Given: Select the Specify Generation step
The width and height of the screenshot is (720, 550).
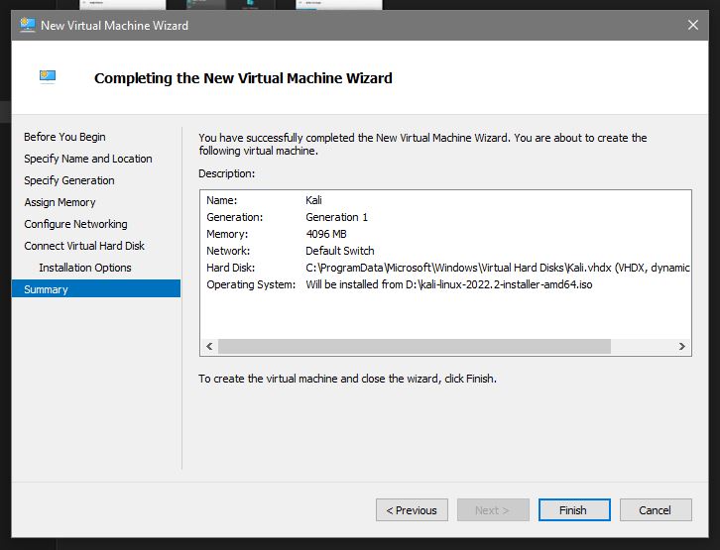Looking at the screenshot, I should pos(69,180).
